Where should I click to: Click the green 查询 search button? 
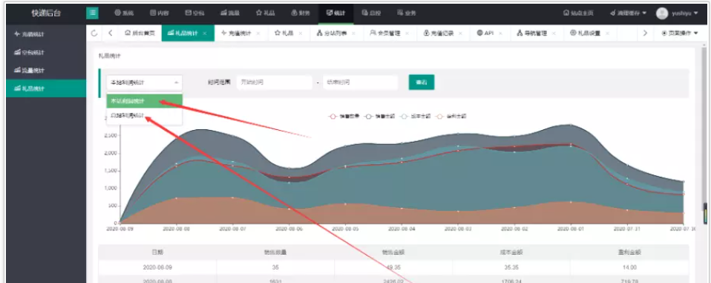coord(422,82)
